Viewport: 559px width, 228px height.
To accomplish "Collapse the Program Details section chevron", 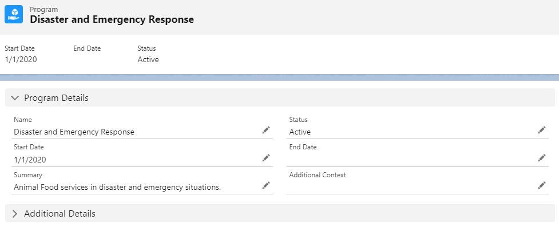I will pos(15,98).
